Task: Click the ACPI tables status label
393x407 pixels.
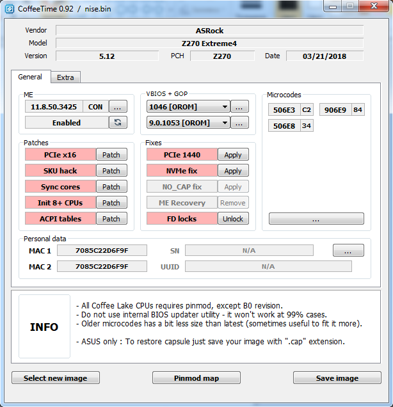Action: [60, 219]
